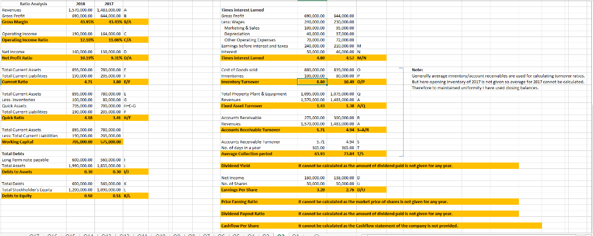Select Depreciation value 37,000.00
The image size is (593, 236).
(342, 34)
